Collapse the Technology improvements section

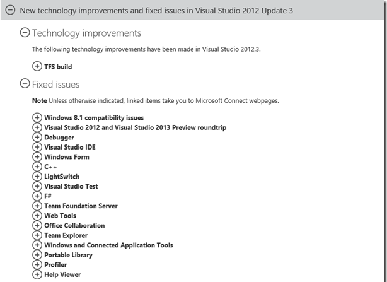[25, 32]
